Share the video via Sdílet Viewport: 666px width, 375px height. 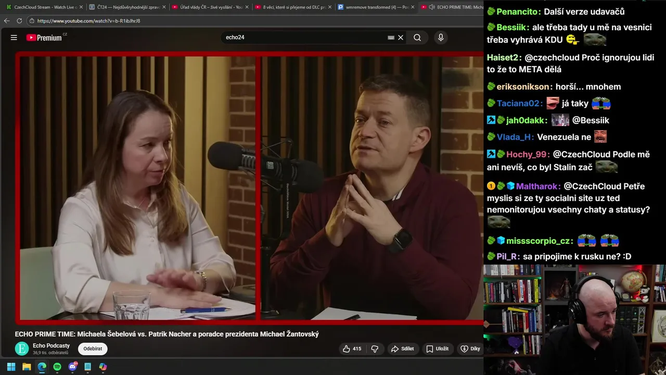pyautogui.click(x=403, y=349)
